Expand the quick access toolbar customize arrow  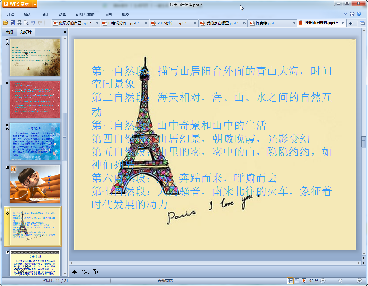tap(48, 23)
